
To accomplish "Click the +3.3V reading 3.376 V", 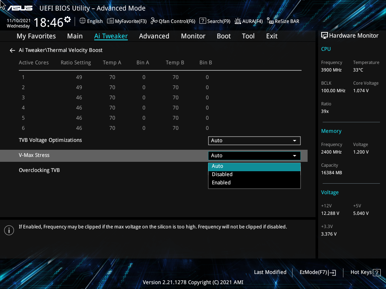I will [x=329, y=234].
